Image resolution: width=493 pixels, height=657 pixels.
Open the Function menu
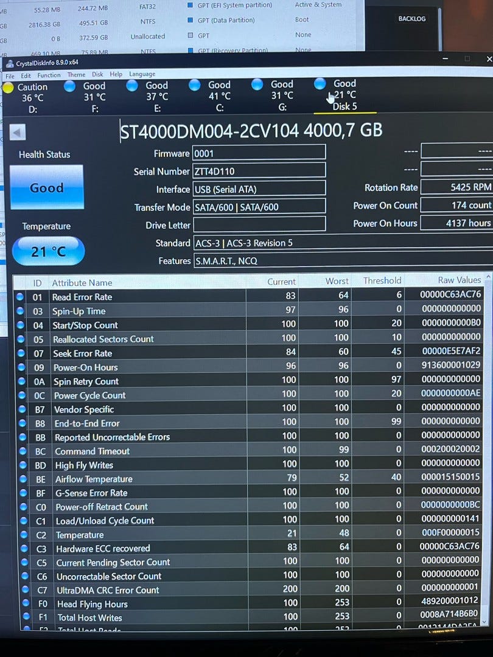point(49,75)
